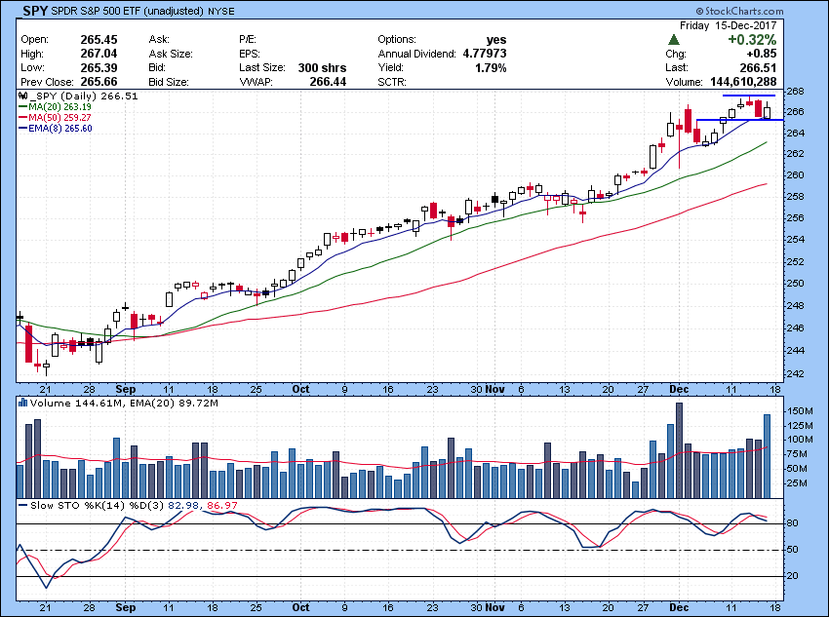Screen dimensions: 829x617
Task: Click the volume bars icon in the Volume legend
Action: click(x=22, y=403)
